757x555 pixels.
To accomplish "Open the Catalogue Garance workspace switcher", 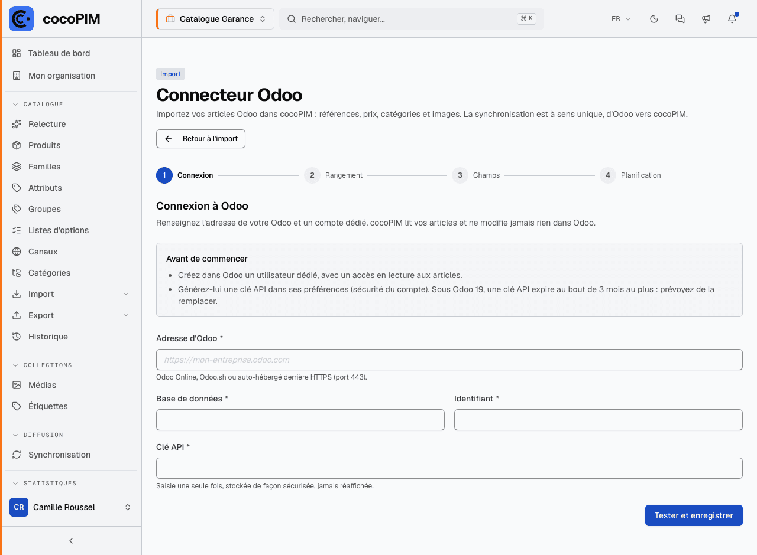I will (215, 19).
